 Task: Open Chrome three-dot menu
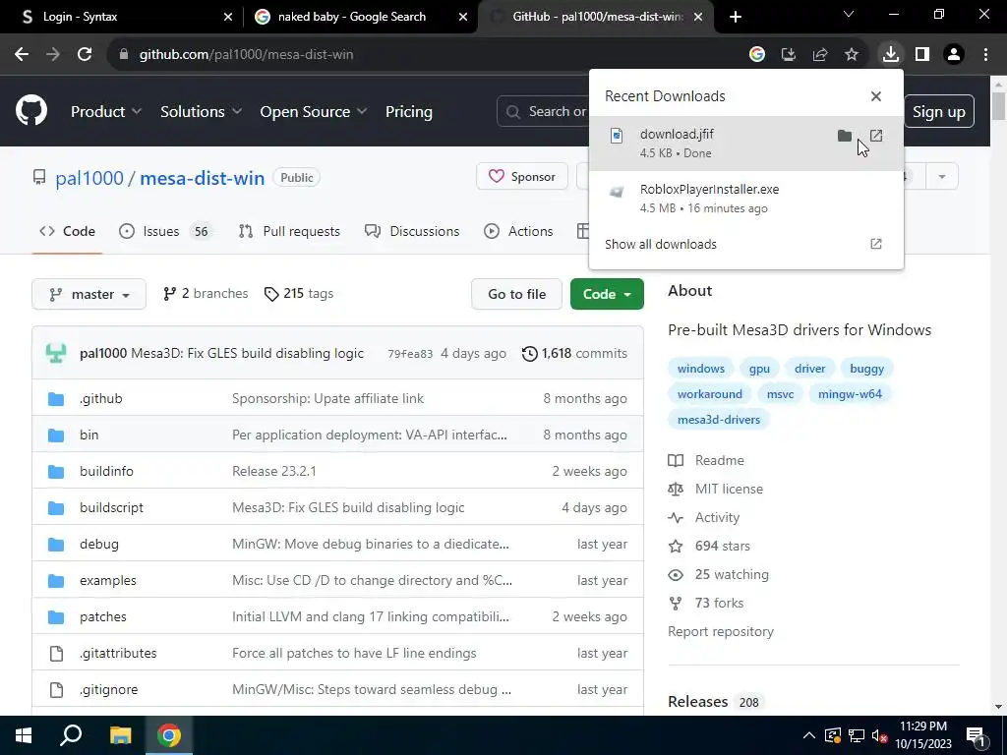pyautogui.click(x=985, y=55)
